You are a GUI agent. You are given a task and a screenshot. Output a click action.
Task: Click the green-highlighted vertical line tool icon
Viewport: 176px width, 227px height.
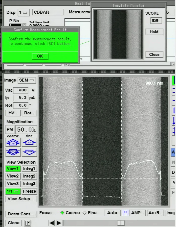(173, 80)
